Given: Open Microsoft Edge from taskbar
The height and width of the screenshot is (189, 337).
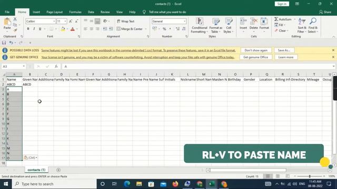Looking at the screenshot, I should tap(127, 184).
